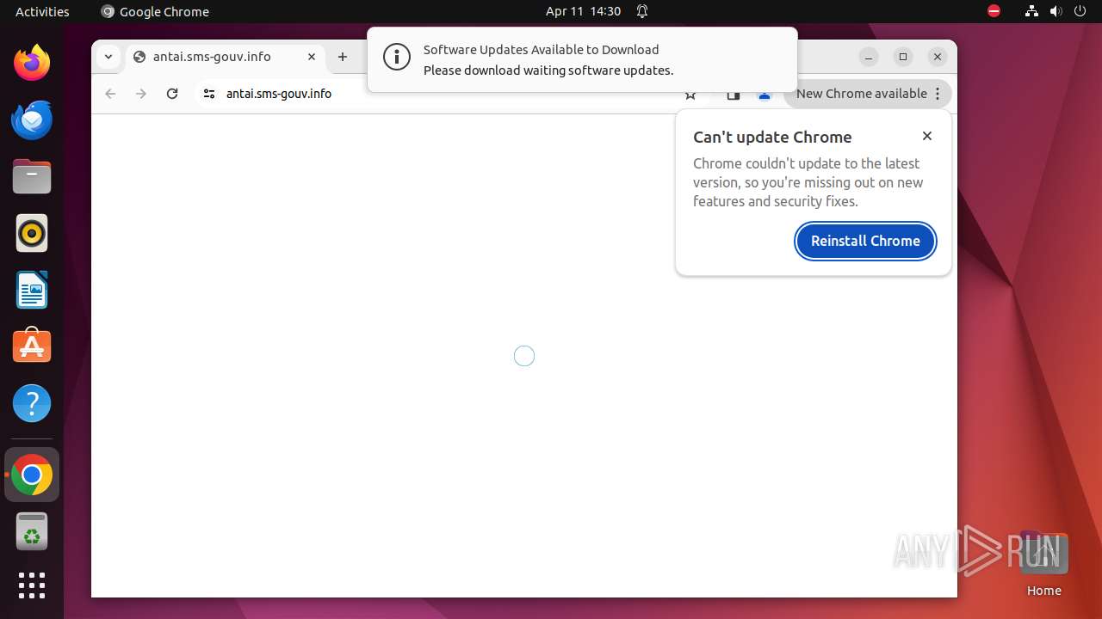Image resolution: width=1102 pixels, height=619 pixels.
Task: Open the Help icon in the dock
Action: click(x=32, y=403)
